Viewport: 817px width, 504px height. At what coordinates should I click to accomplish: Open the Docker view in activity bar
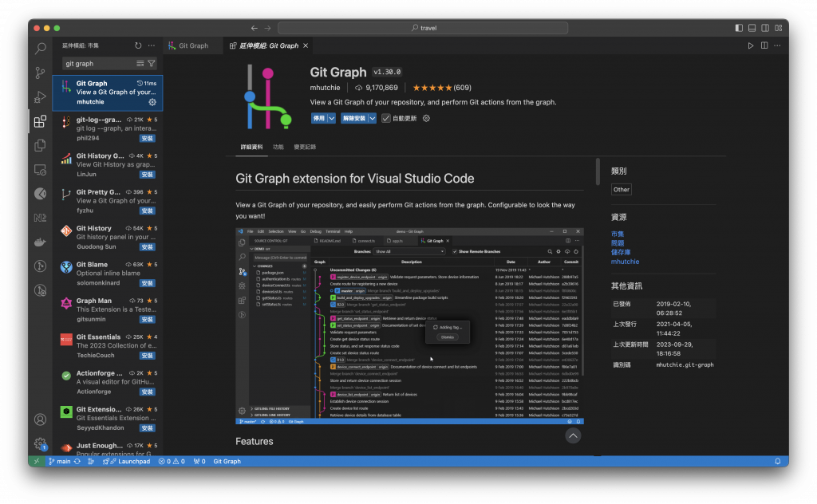[x=40, y=242]
